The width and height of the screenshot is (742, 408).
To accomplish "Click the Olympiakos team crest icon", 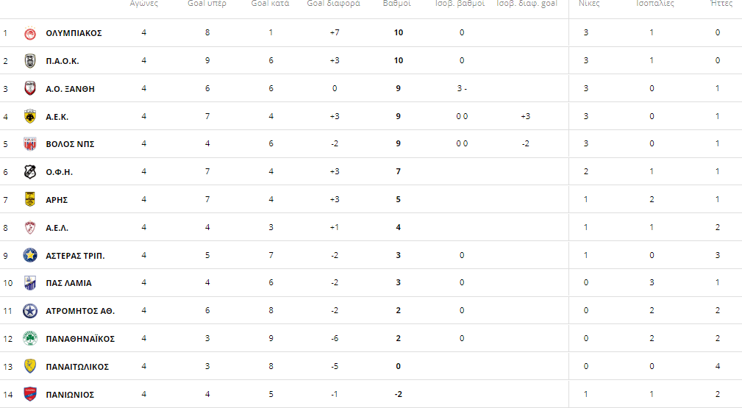I will 30,33.
